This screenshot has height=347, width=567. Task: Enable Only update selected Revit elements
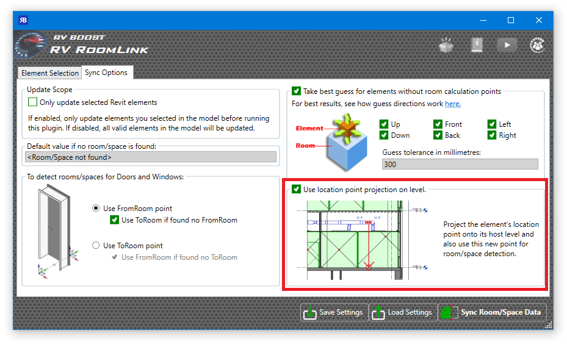pos(32,102)
